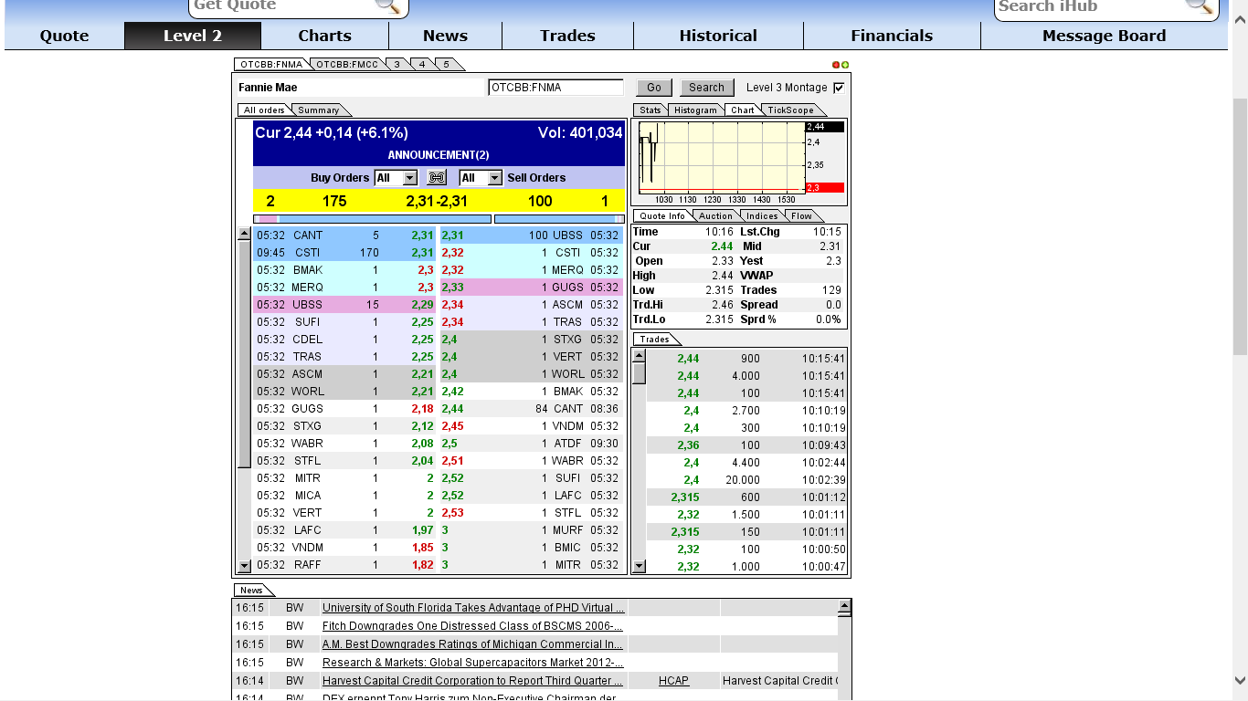Select the 20.000 trade at 10:02:39

pyautogui.click(x=746, y=480)
